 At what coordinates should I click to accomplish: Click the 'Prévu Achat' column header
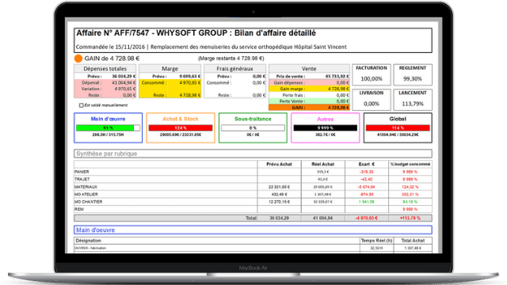[279, 164]
